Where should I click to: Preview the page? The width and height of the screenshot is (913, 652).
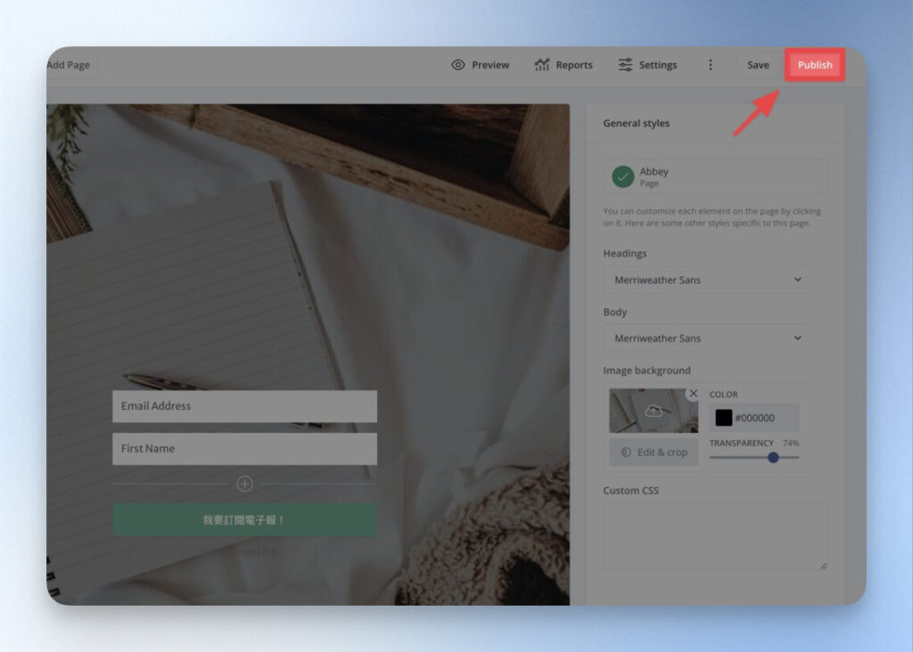[481, 64]
